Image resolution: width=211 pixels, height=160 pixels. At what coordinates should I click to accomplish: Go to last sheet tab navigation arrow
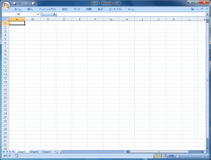click(13, 152)
